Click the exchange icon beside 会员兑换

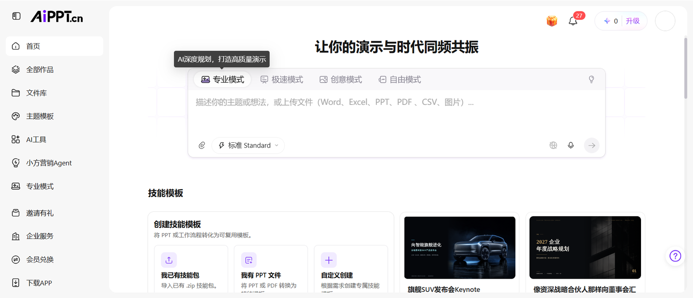[16, 260]
